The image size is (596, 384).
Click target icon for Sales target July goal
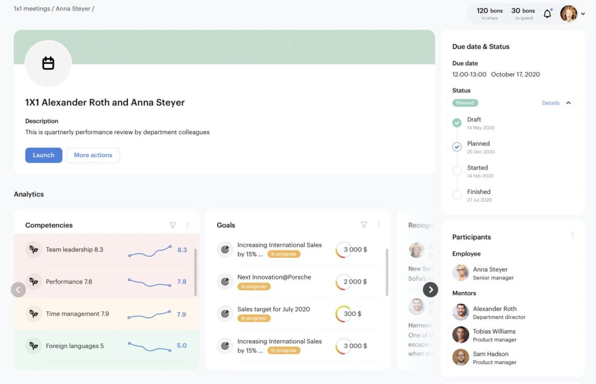click(x=225, y=314)
